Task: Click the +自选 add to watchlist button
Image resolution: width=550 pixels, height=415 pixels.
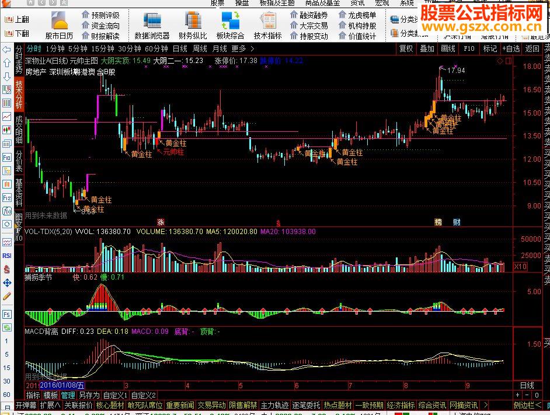Action: tap(511, 49)
